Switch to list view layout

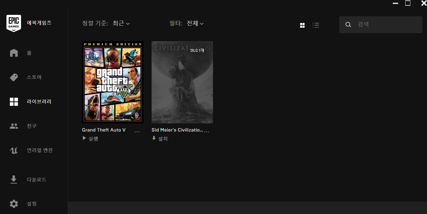(x=316, y=25)
